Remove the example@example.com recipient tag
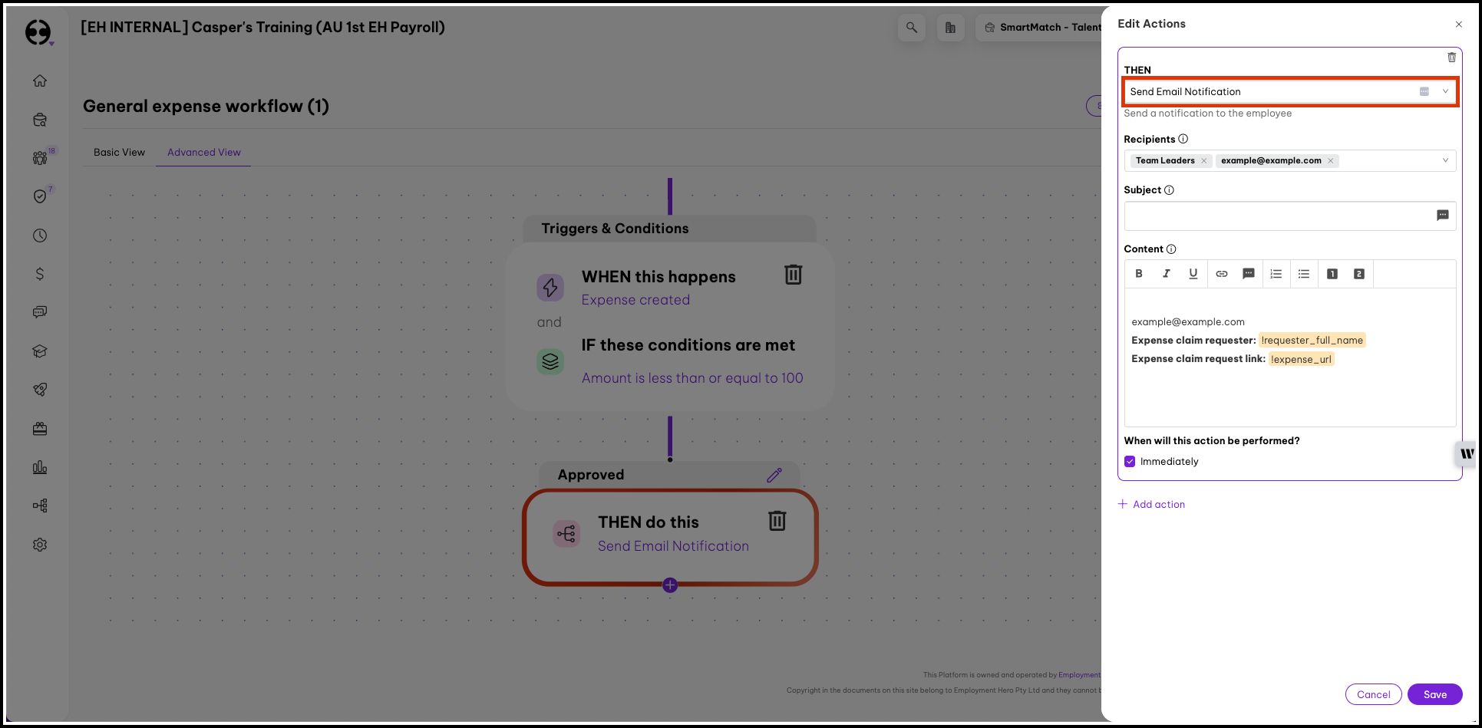 (1331, 160)
